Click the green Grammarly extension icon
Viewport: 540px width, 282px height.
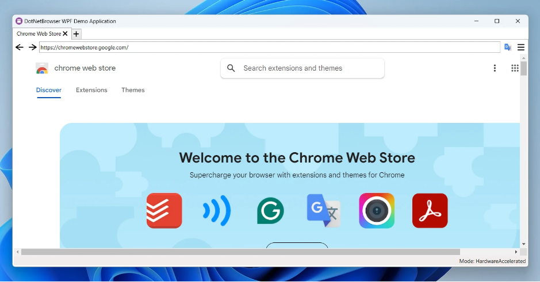click(x=270, y=210)
